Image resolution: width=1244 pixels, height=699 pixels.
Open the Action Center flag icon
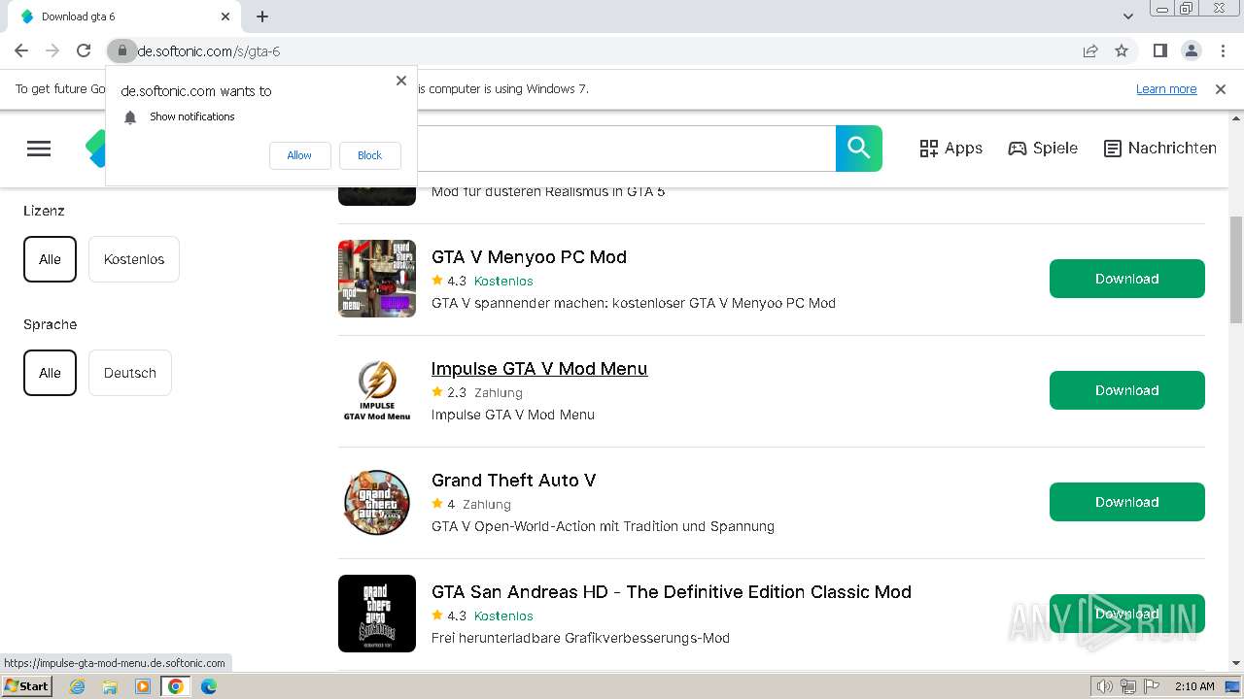click(x=1152, y=686)
